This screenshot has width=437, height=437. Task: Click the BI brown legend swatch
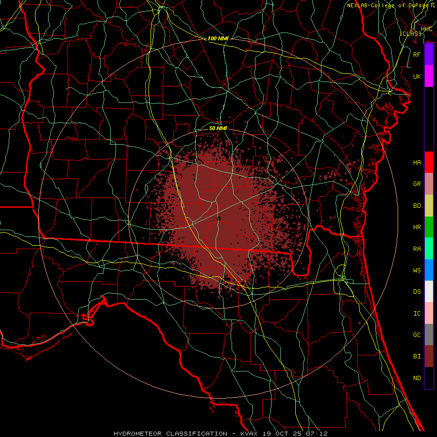429,356
